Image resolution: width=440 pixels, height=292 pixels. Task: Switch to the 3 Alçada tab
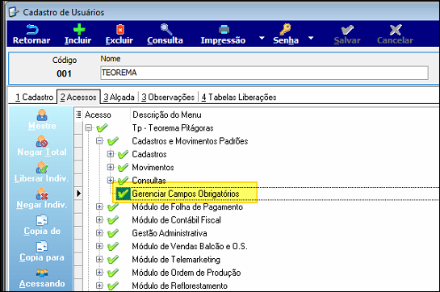(x=119, y=97)
